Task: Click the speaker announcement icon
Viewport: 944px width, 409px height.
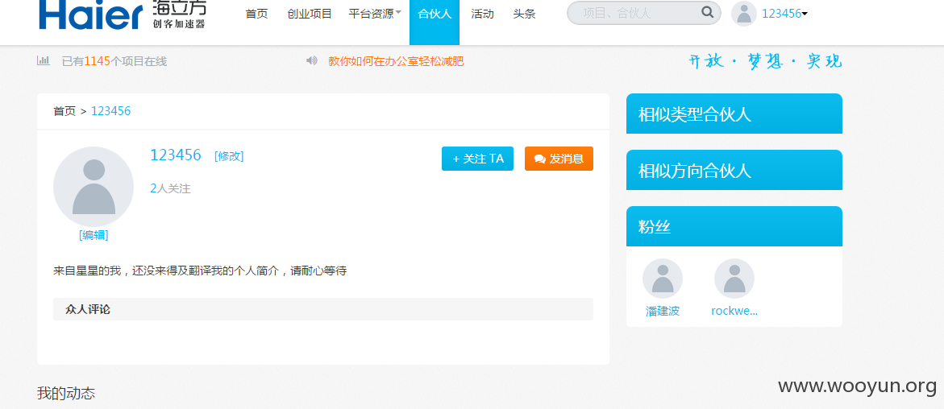Action: [311, 60]
